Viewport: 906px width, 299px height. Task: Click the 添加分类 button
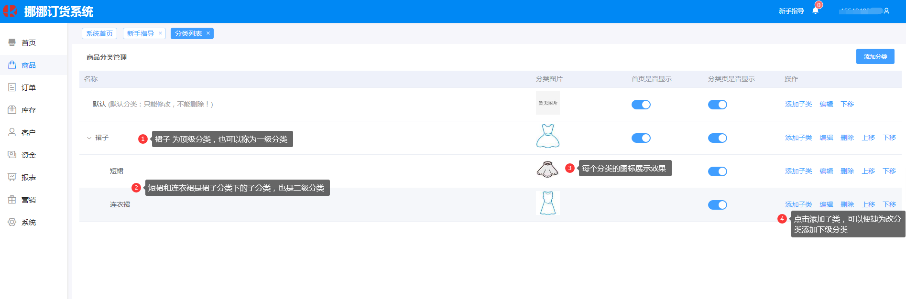click(x=875, y=56)
